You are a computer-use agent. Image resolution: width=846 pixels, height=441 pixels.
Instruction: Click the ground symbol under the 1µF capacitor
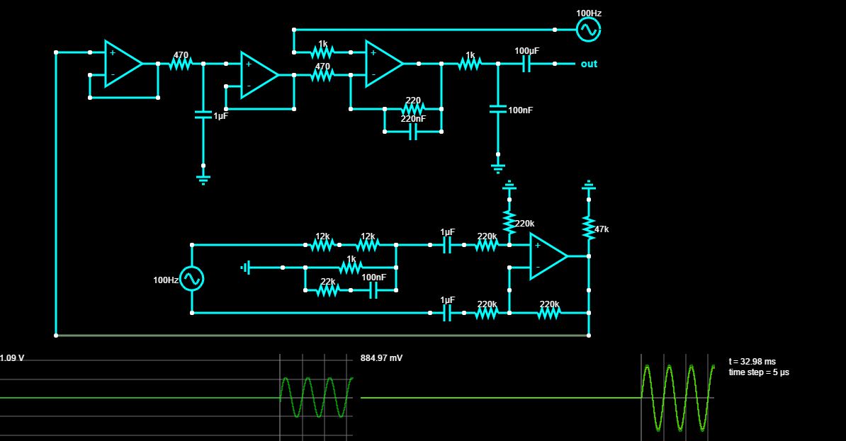tap(203, 180)
